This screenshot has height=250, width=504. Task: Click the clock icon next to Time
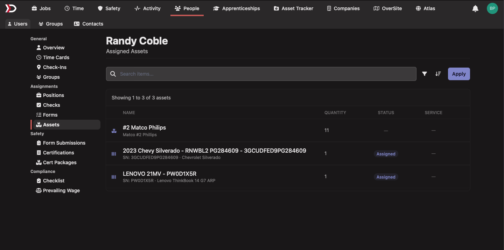click(x=67, y=8)
